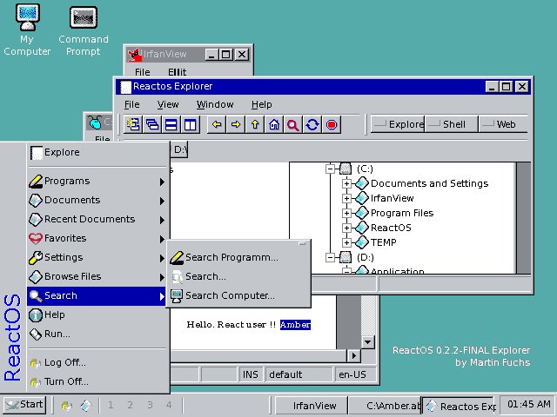557x417 pixels.
Task: Click the tile horizontally toolbar icon
Action: pos(171,124)
